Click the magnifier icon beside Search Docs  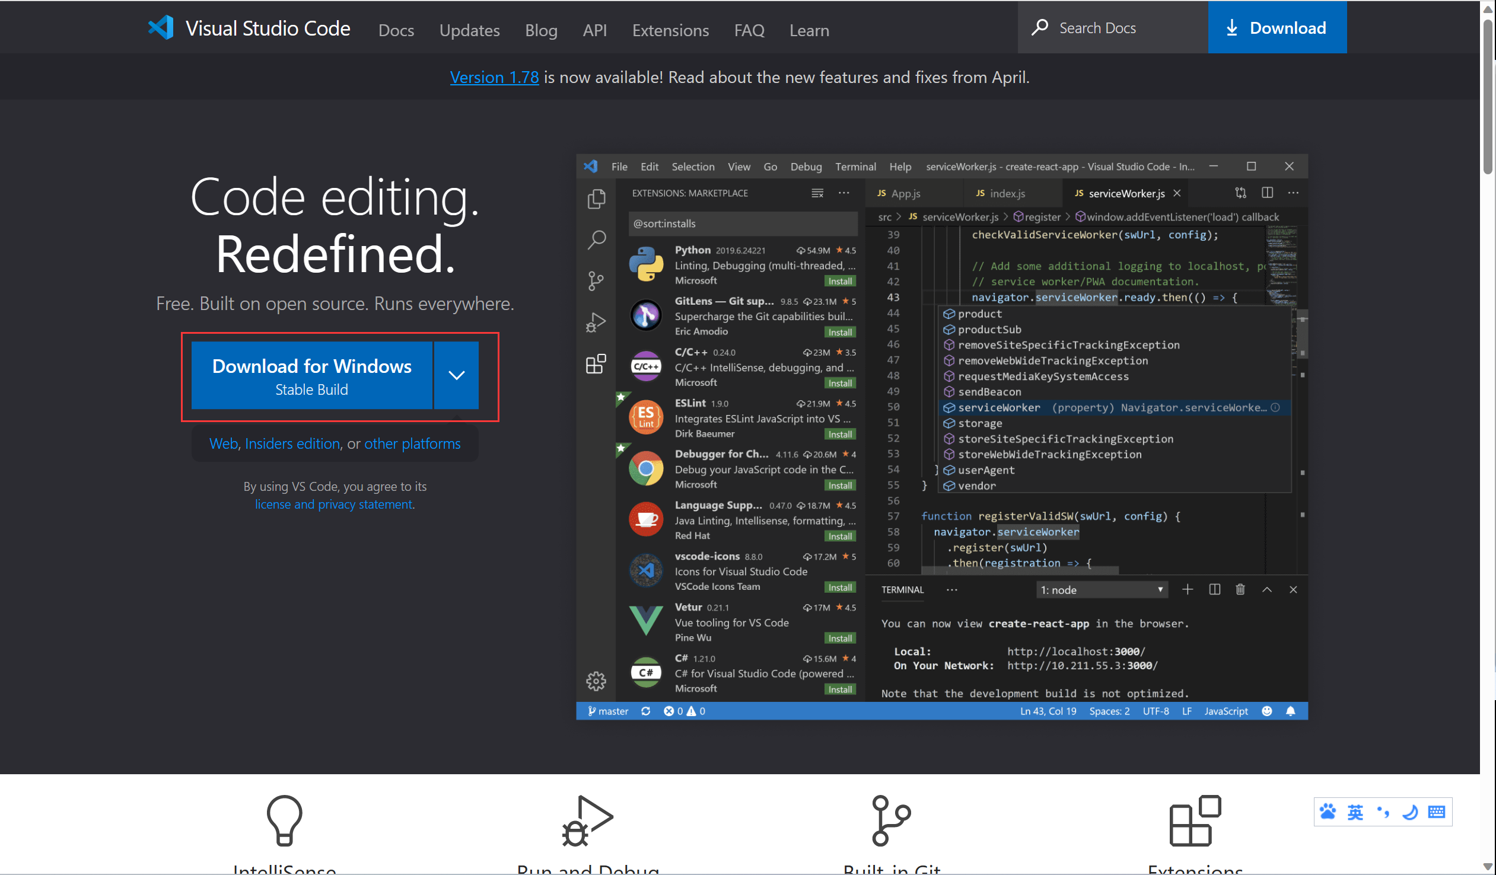[x=1039, y=27]
